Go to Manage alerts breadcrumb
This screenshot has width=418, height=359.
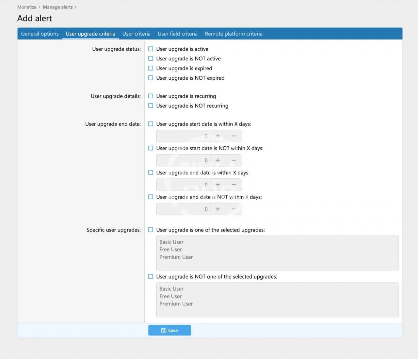[58, 7]
